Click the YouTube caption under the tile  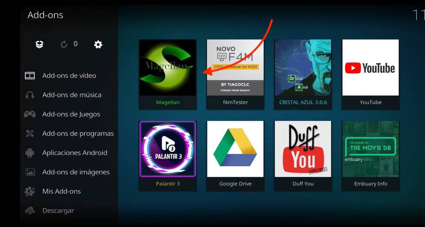pos(371,103)
